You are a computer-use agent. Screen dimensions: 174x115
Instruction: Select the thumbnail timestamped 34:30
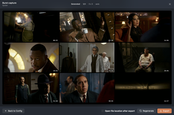coord(32,88)
